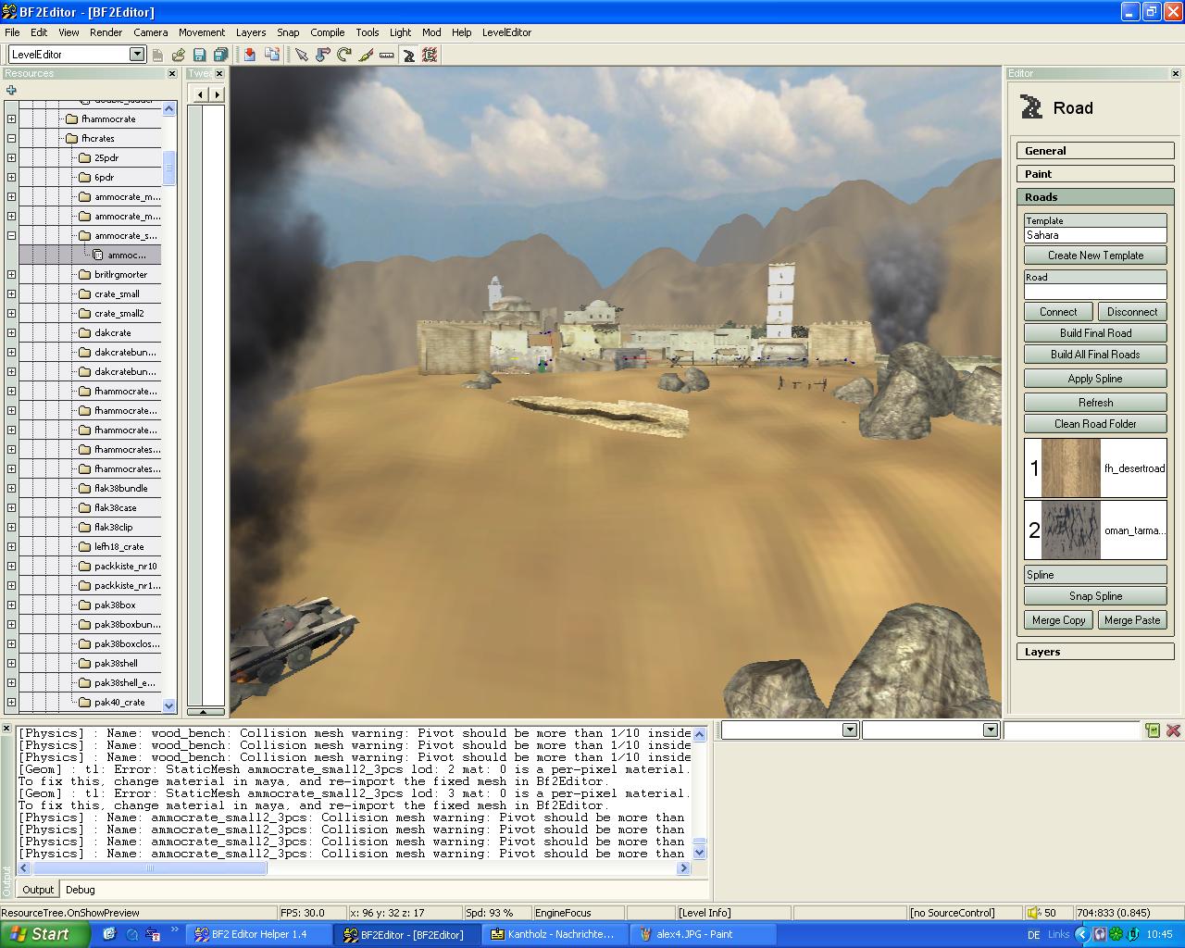
Task: Click the headphones system tray icon
Action: (1100, 934)
